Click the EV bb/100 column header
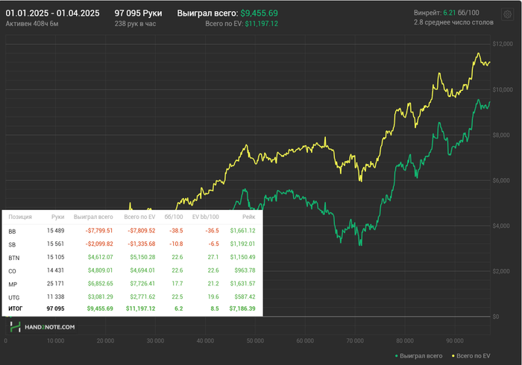Image resolution: width=522 pixels, height=365 pixels. [x=205, y=217]
